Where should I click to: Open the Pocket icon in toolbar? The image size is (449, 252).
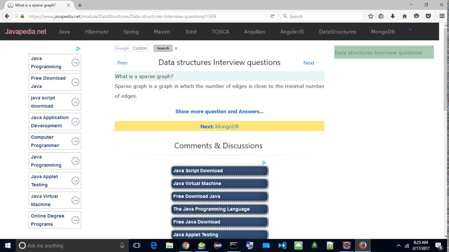click(428, 16)
